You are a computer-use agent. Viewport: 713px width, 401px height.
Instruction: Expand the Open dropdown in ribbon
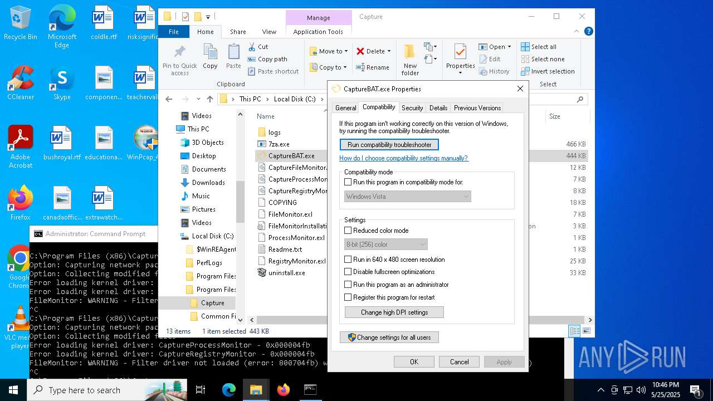point(509,47)
